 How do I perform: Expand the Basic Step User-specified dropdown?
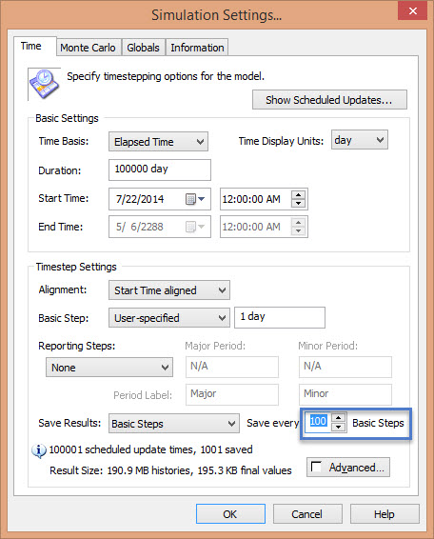click(169, 318)
